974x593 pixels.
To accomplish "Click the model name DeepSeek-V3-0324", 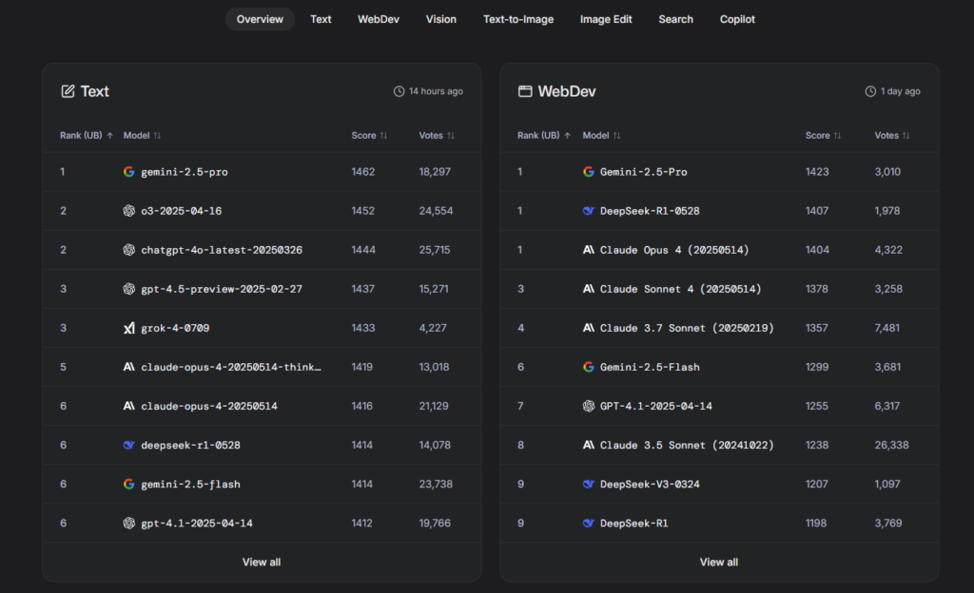I will [650, 485].
